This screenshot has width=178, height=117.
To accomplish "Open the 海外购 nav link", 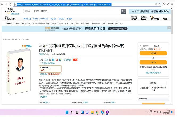I will pyautogui.click(x=35, y=19).
